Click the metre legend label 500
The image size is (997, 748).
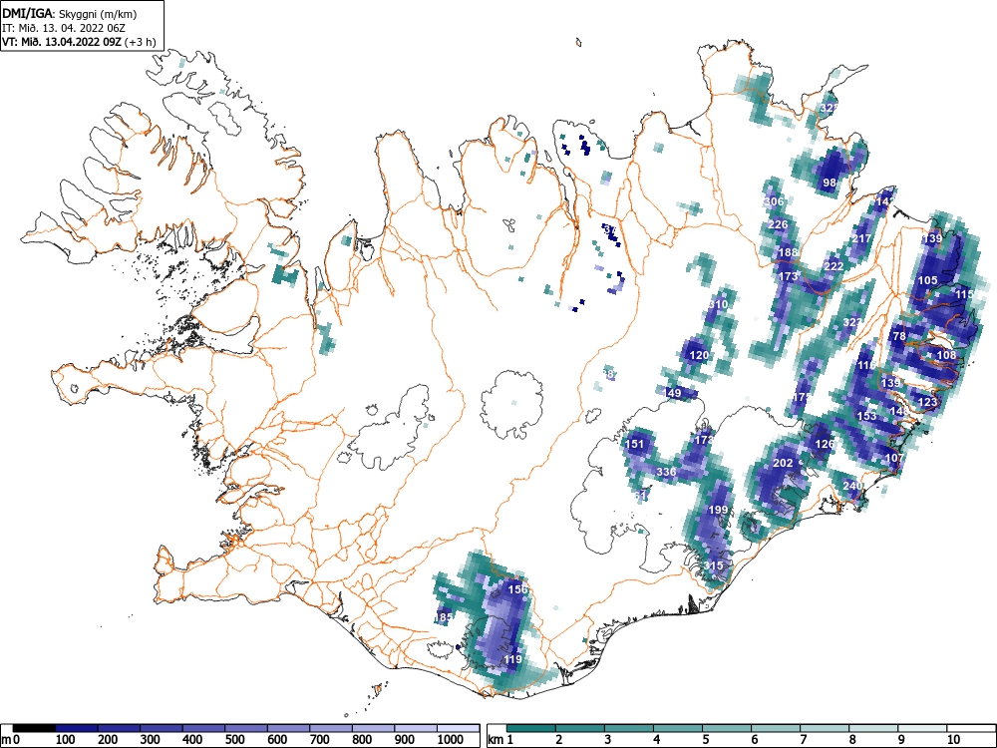click(234, 739)
